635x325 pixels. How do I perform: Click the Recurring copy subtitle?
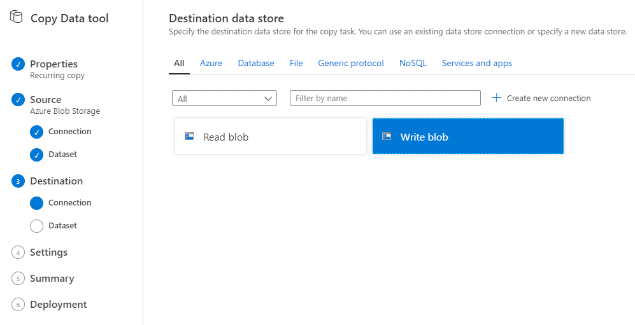click(57, 76)
